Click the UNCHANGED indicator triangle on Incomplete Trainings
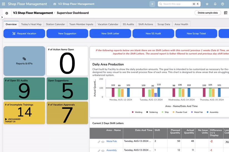The width and height of the screenshot is (229, 152). (6, 119)
